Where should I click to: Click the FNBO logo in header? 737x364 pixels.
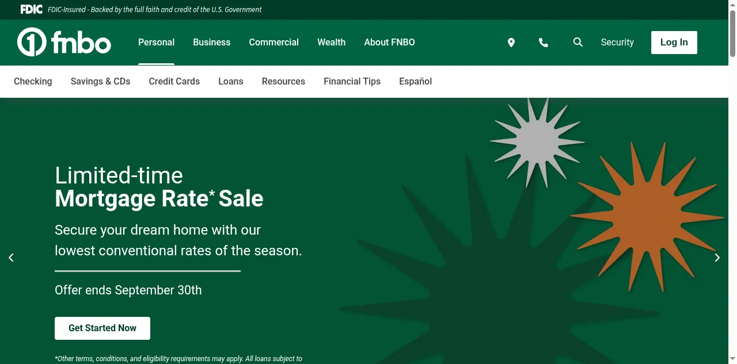[64, 42]
